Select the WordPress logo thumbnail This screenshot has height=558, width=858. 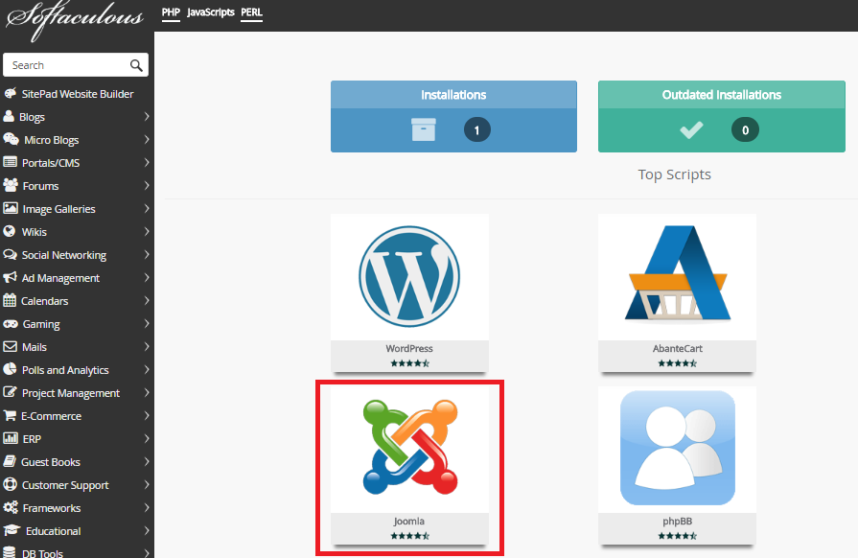tap(409, 276)
